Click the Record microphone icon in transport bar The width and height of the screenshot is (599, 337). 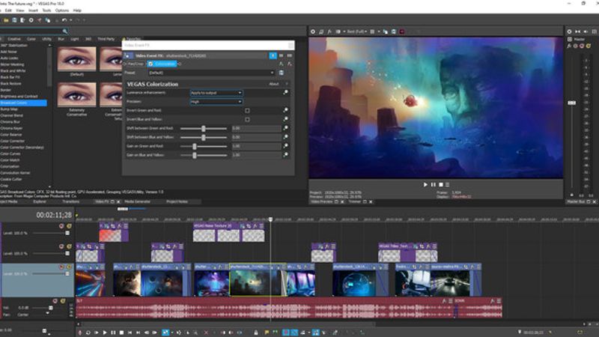pyautogui.click(x=80, y=333)
